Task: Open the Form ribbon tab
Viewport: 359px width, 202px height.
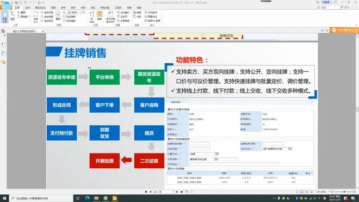Action: [x=63, y=8]
